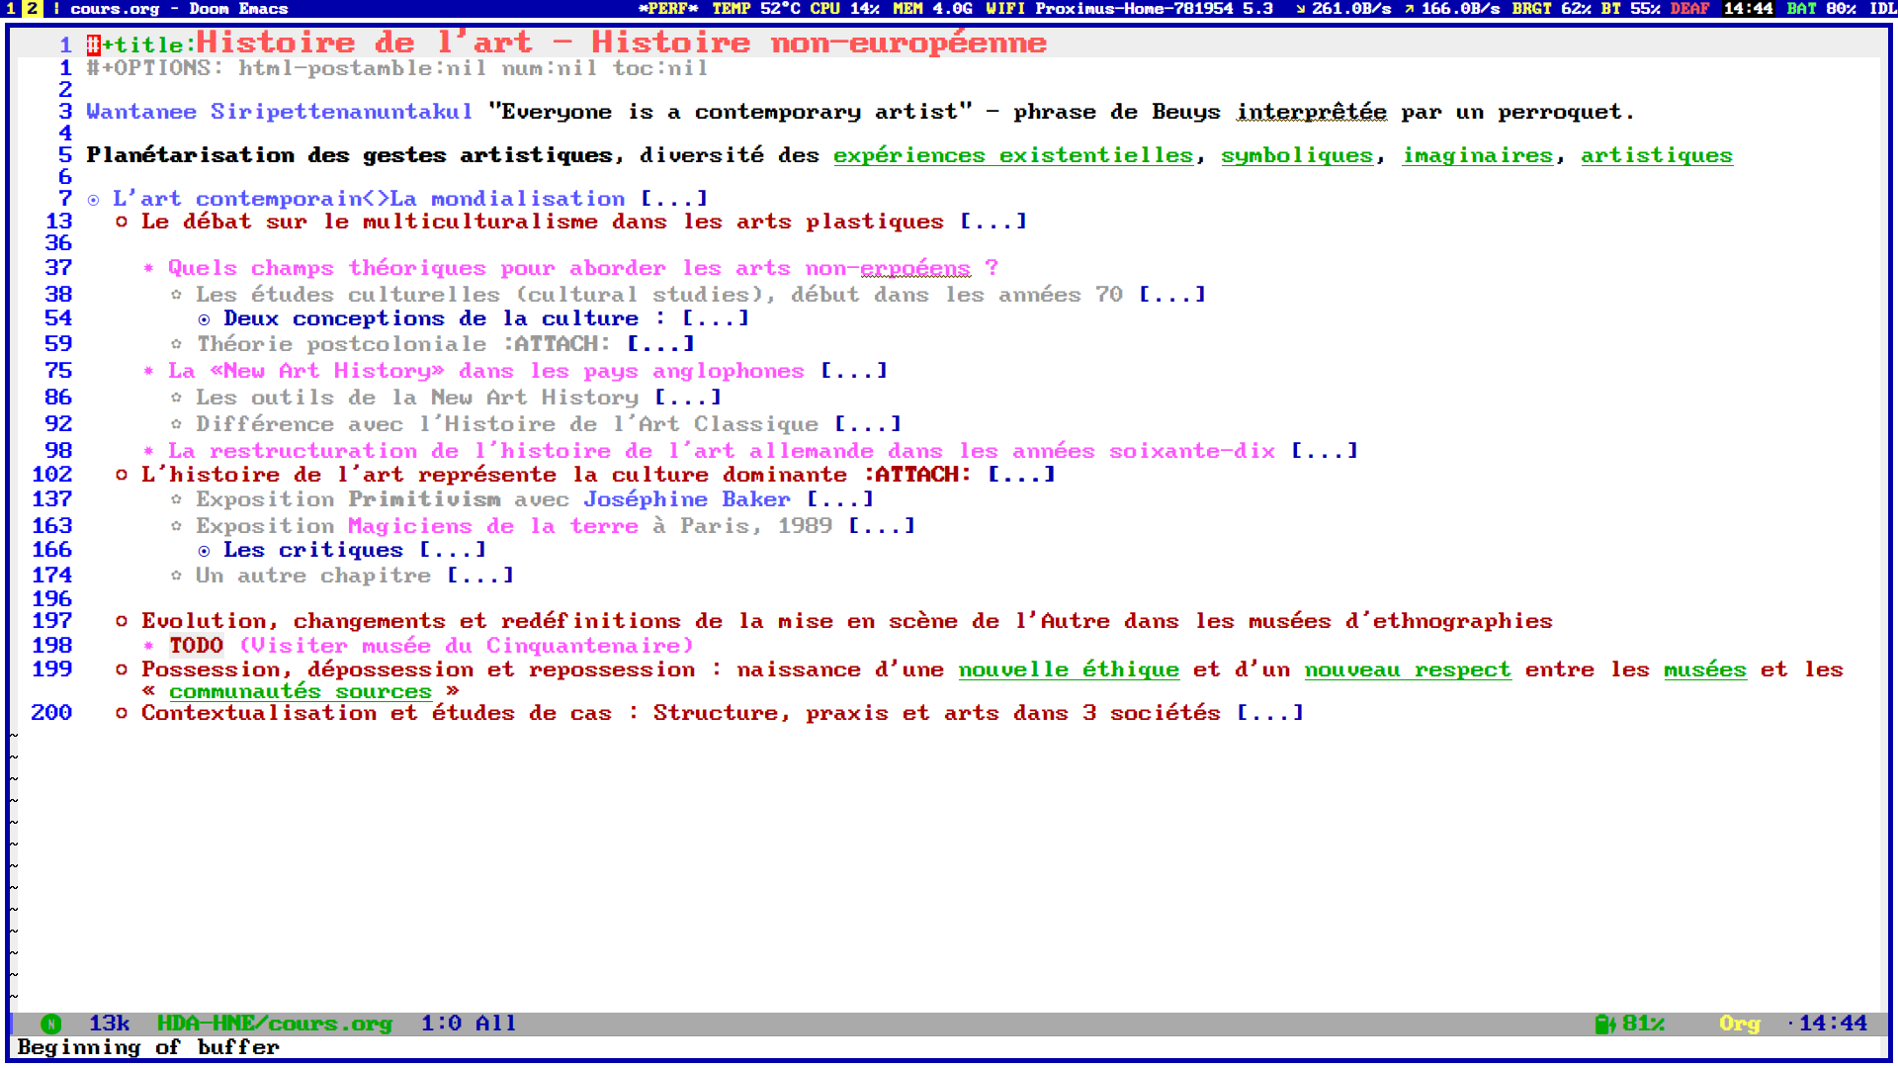
Task: Click the *PERF* indicator in top bar
Action: (668, 9)
